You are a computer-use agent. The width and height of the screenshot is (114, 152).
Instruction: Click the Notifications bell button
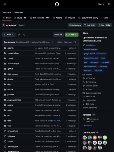tap(75, 25)
